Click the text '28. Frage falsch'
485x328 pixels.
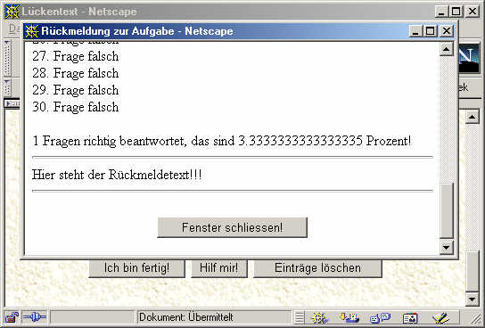coord(76,73)
